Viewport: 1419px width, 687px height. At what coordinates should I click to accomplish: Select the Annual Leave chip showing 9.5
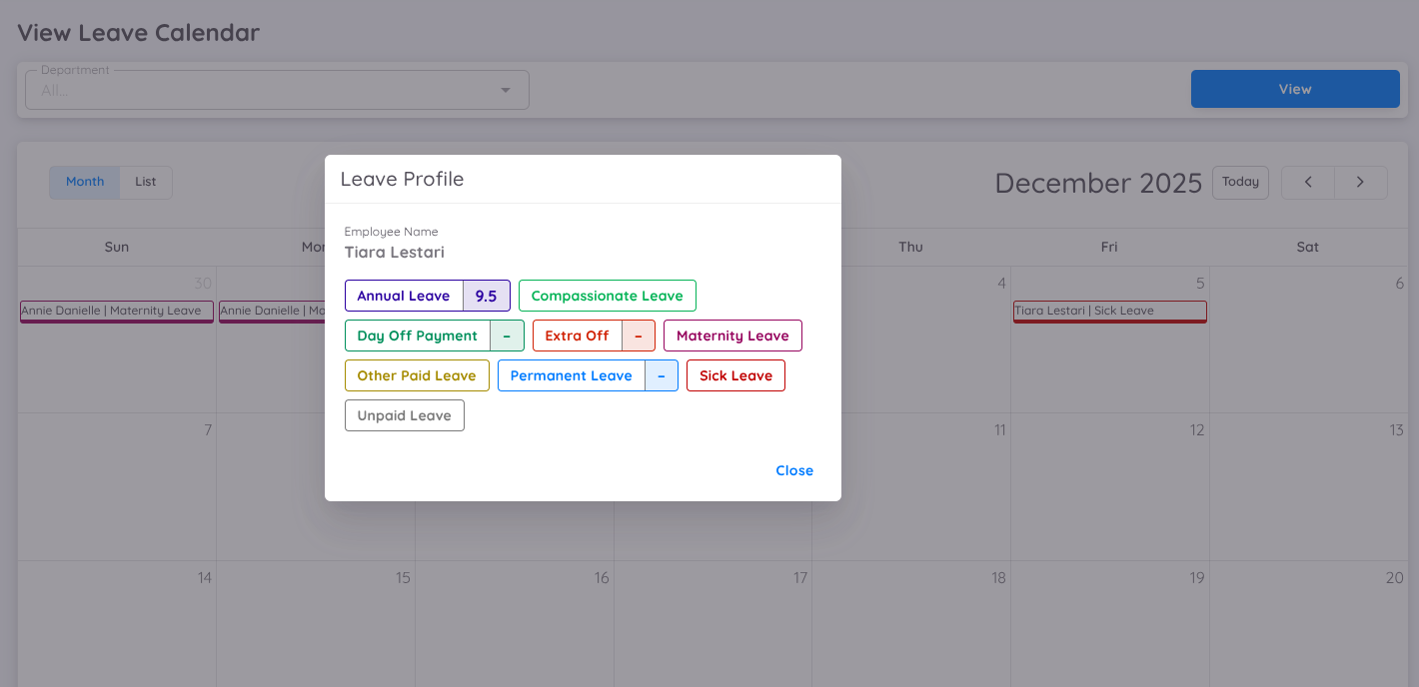(427, 296)
